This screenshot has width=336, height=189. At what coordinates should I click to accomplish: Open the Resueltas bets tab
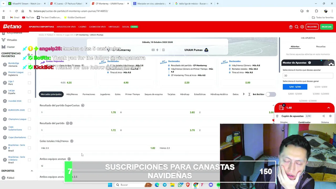321,46
